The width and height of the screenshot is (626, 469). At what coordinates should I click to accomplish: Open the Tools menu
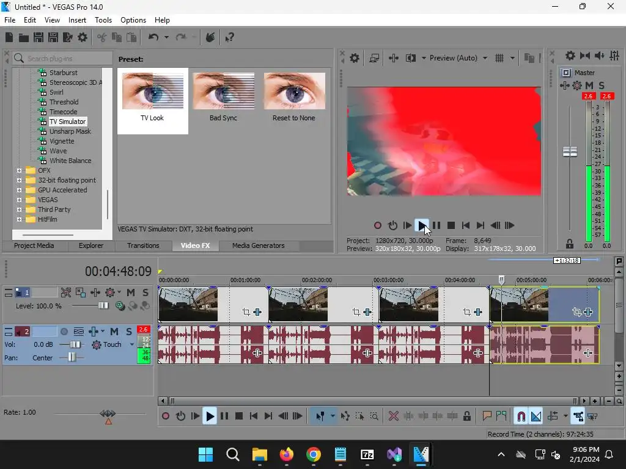click(103, 20)
